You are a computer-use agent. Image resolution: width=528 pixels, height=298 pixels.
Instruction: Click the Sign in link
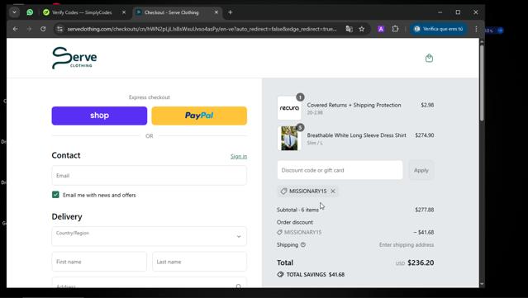[239, 156]
